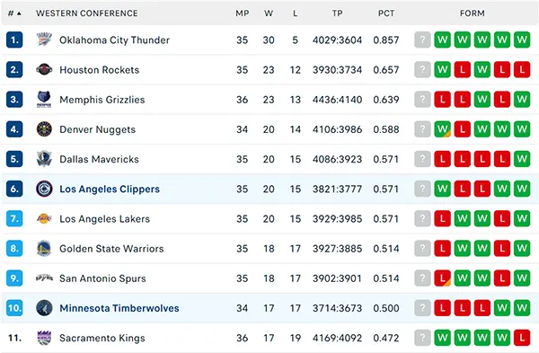Open the San Antonio Spurs team link

[x=102, y=278]
